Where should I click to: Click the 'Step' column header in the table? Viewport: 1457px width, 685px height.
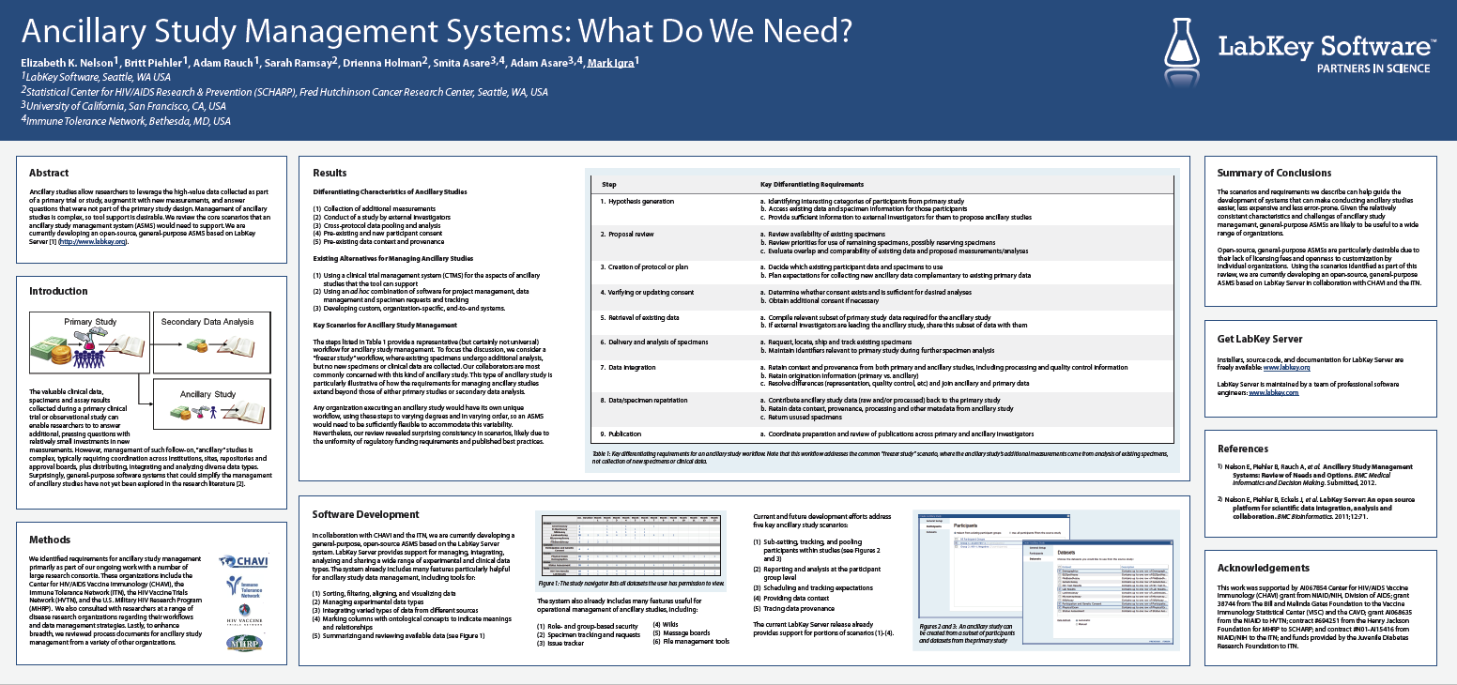(x=608, y=184)
